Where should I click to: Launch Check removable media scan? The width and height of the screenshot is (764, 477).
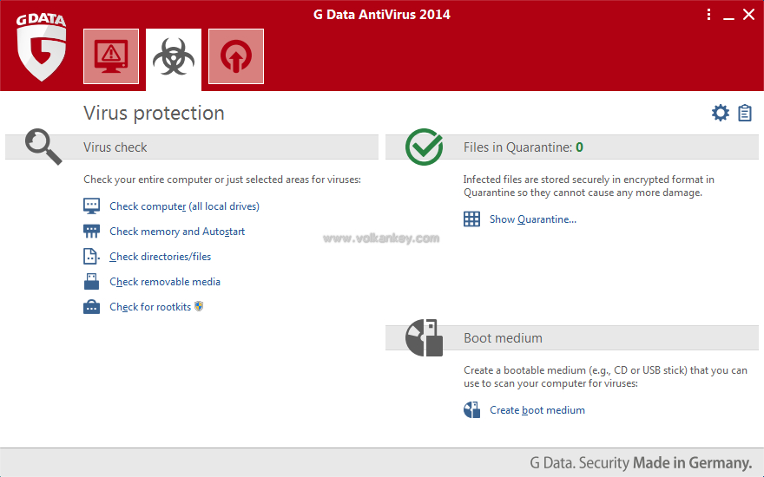tap(165, 282)
